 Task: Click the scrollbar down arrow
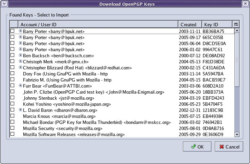pyautogui.click(x=237, y=134)
